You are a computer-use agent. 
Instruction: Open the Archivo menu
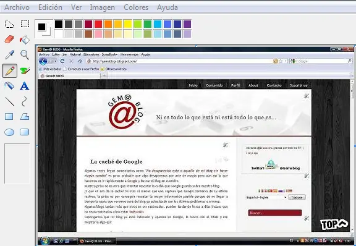[17, 7]
